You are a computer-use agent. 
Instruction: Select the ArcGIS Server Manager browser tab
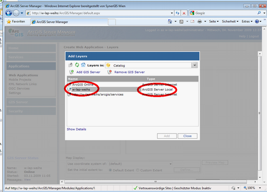(x=69, y=22)
